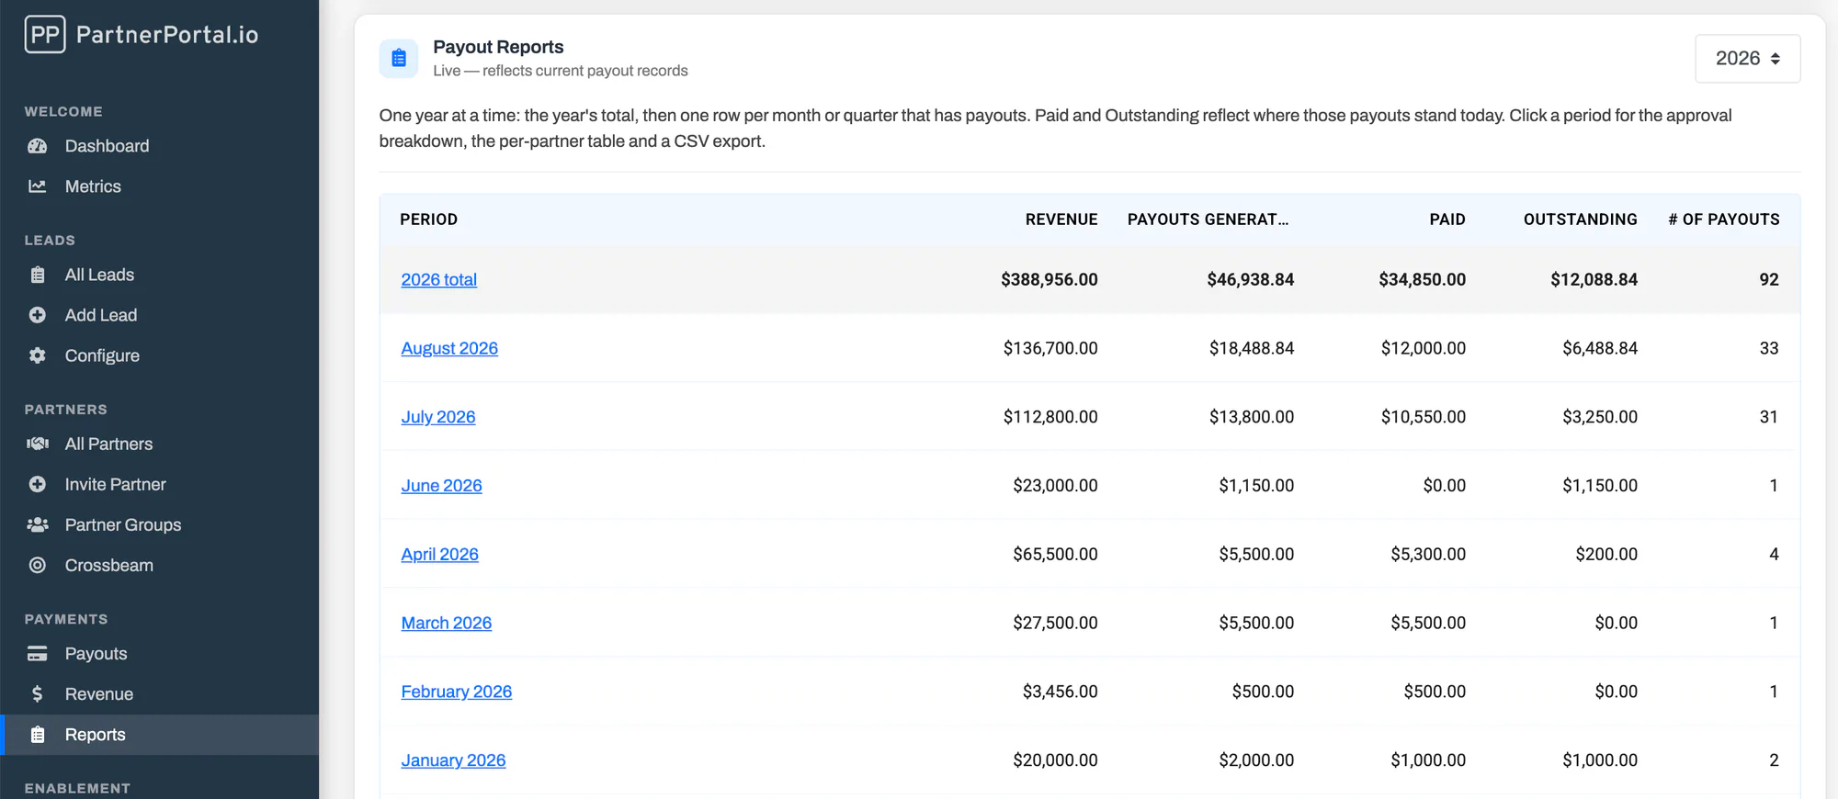
Task: Open the January 2026 period link
Action: point(453,760)
